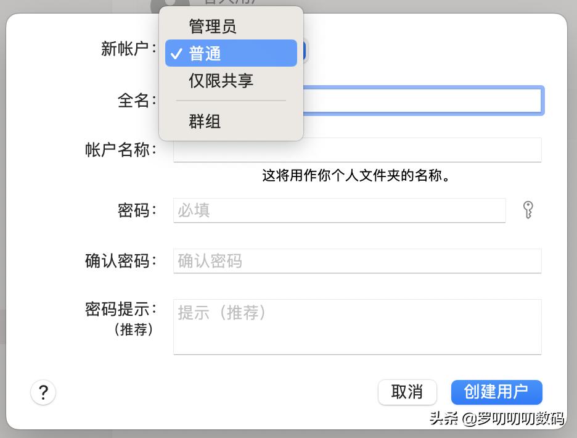Image resolution: width=577 pixels, height=438 pixels.
Task: Choose 仅限共享 from the account menu
Action: point(220,80)
